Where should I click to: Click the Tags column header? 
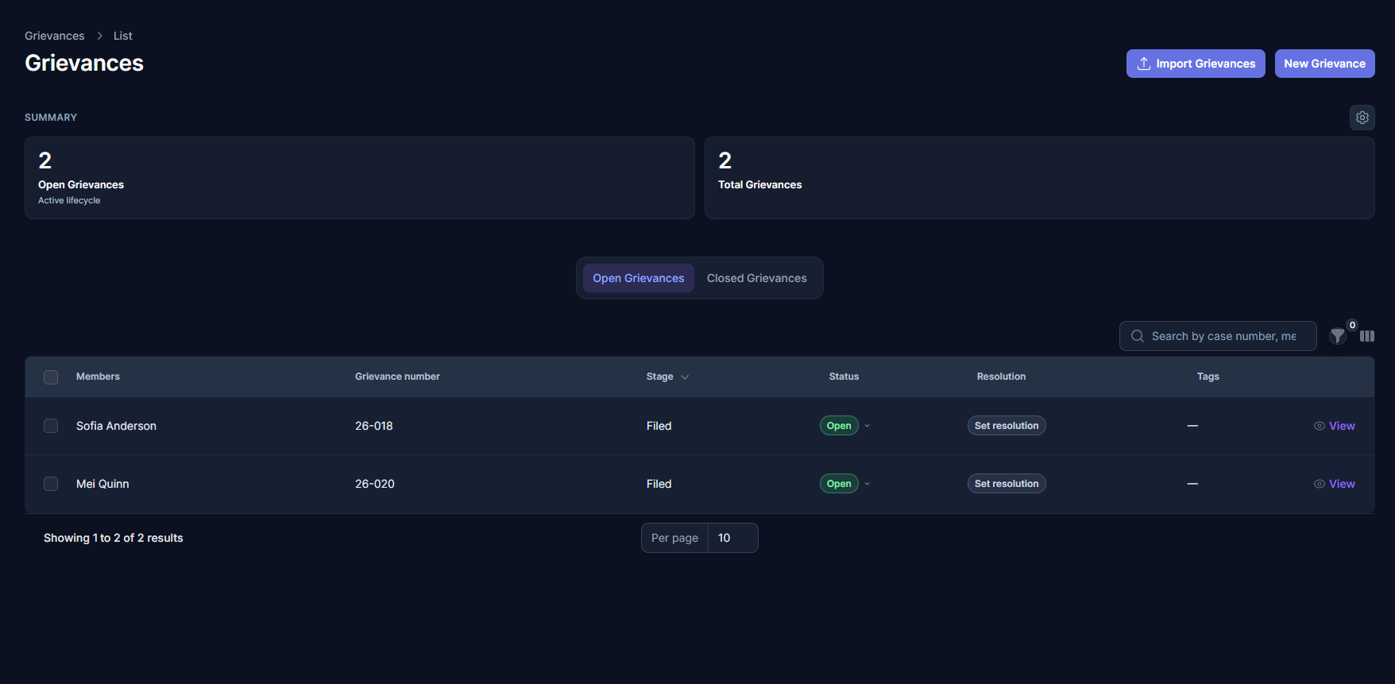point(1208,377)
